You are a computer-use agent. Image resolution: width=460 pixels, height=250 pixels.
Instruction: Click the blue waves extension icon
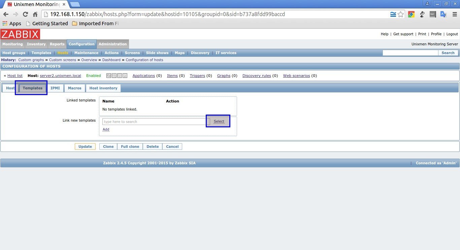(x=393, y=14)
